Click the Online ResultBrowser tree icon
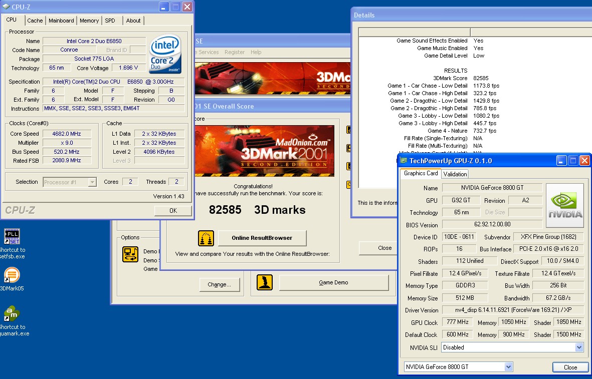The width and height of the screenshot is (592, 379). 206,238
